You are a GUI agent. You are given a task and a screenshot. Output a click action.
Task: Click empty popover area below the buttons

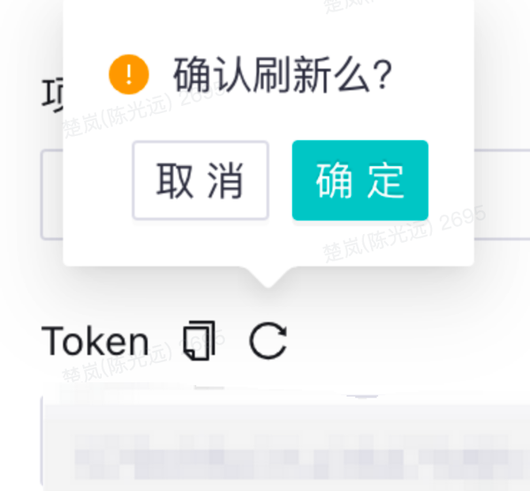[x=268, y=244]
